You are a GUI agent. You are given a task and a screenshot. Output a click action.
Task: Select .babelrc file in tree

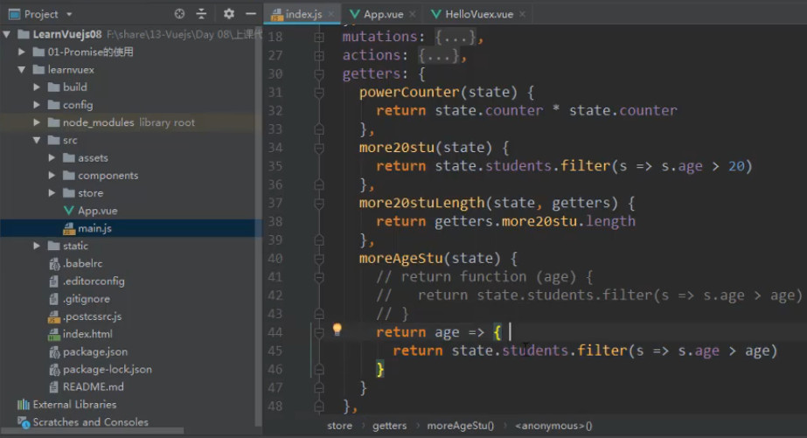tap(82, 263)
